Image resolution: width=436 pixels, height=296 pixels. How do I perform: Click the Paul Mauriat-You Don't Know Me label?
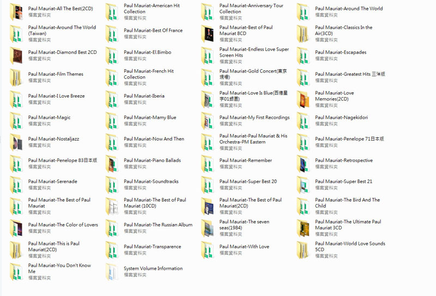[59, 268]
